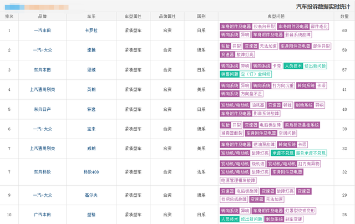Open the 轩逸 car series link
The image size is (355, 224).
pos(91,109)
